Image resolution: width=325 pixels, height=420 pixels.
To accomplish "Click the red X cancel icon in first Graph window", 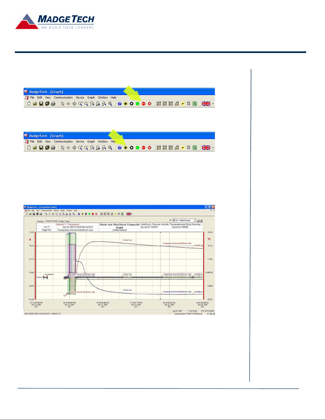I will (150, 104).
